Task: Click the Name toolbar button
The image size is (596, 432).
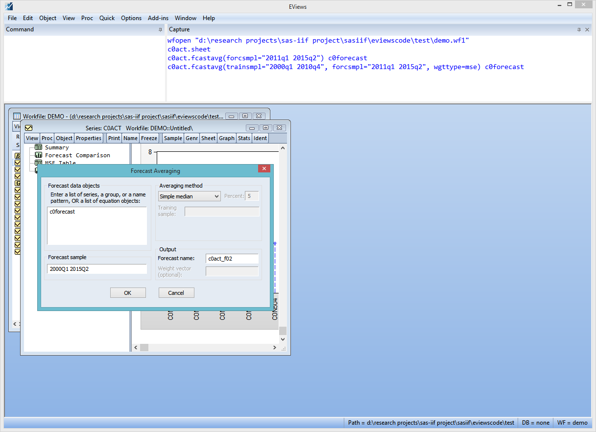Action: coord(131,138)
